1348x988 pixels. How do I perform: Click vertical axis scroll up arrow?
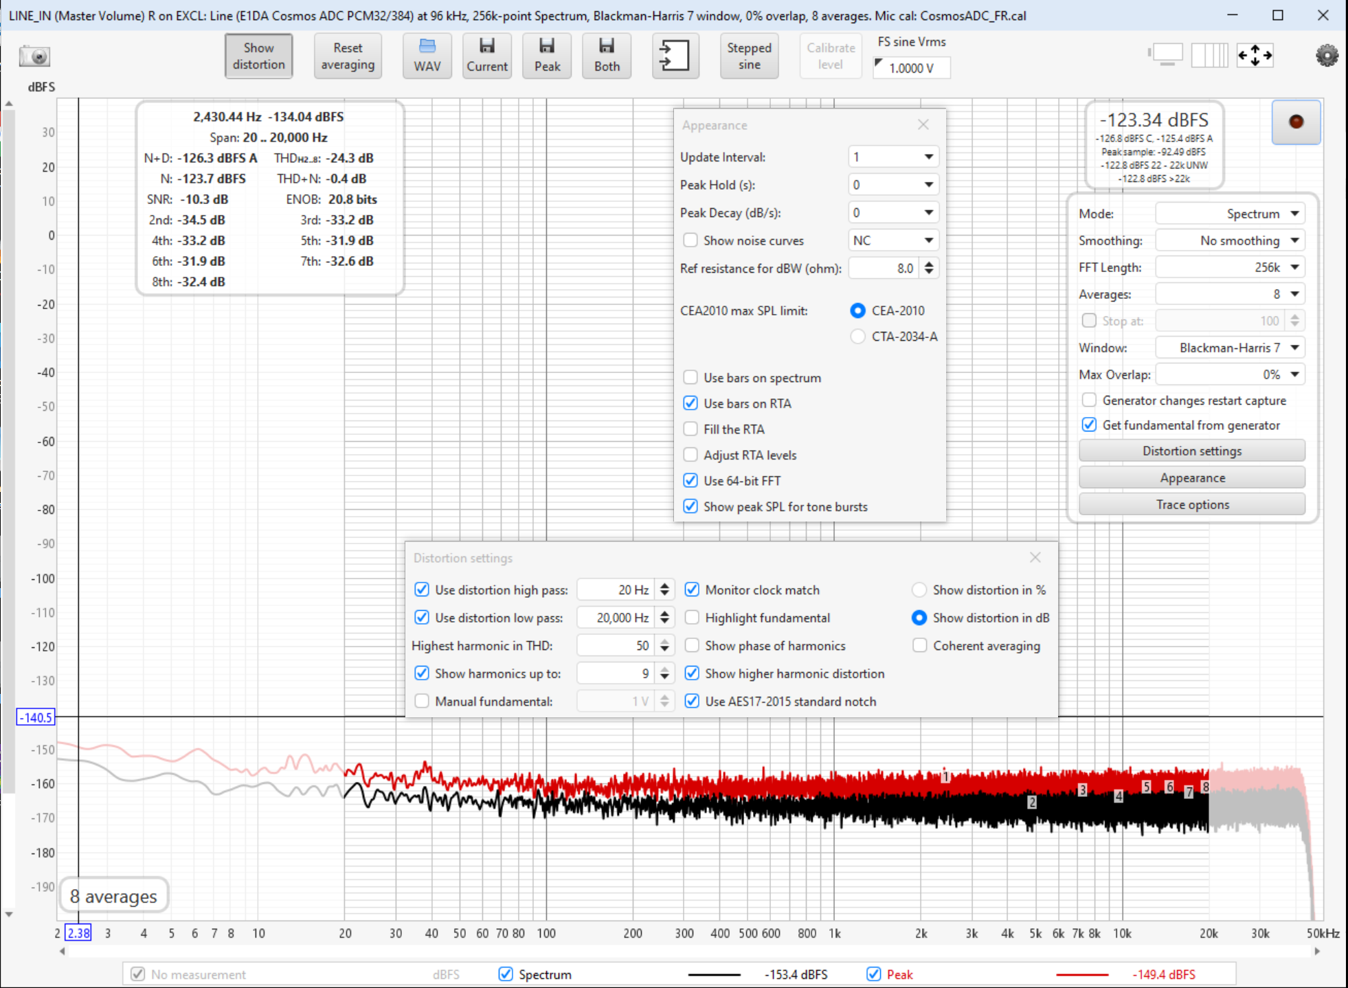point(9,104)
